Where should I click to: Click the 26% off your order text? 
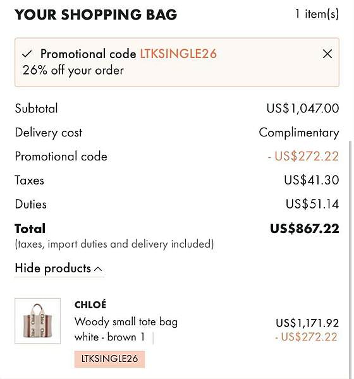tap(73, 71)
